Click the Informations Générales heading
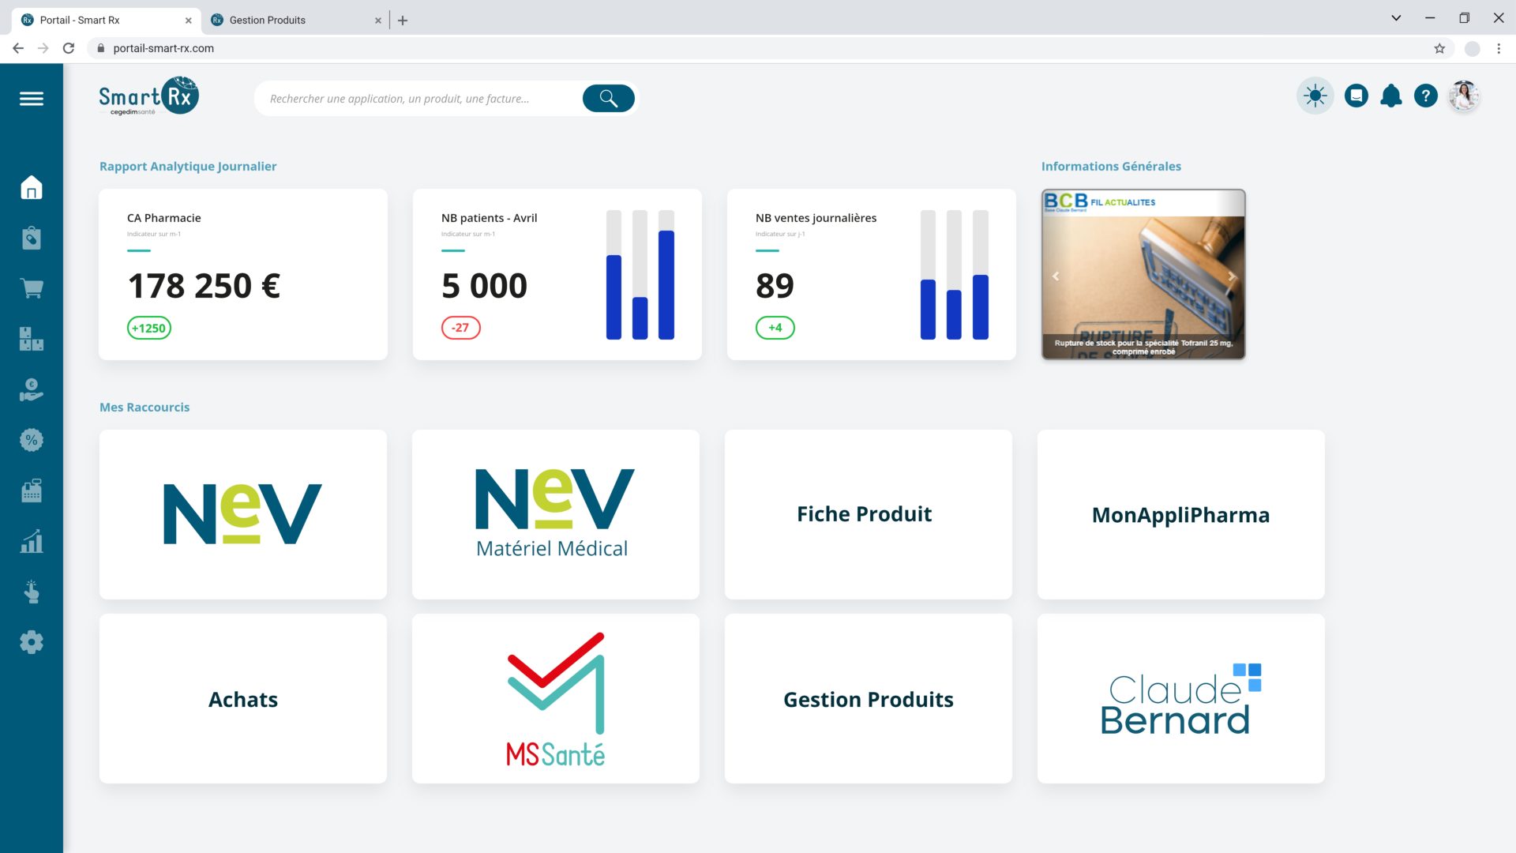This screenshot has width=1516, height=853. (1111, 166)
